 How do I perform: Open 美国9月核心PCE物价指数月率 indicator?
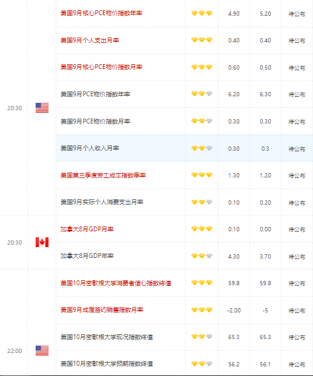click(x=101, y=67)
